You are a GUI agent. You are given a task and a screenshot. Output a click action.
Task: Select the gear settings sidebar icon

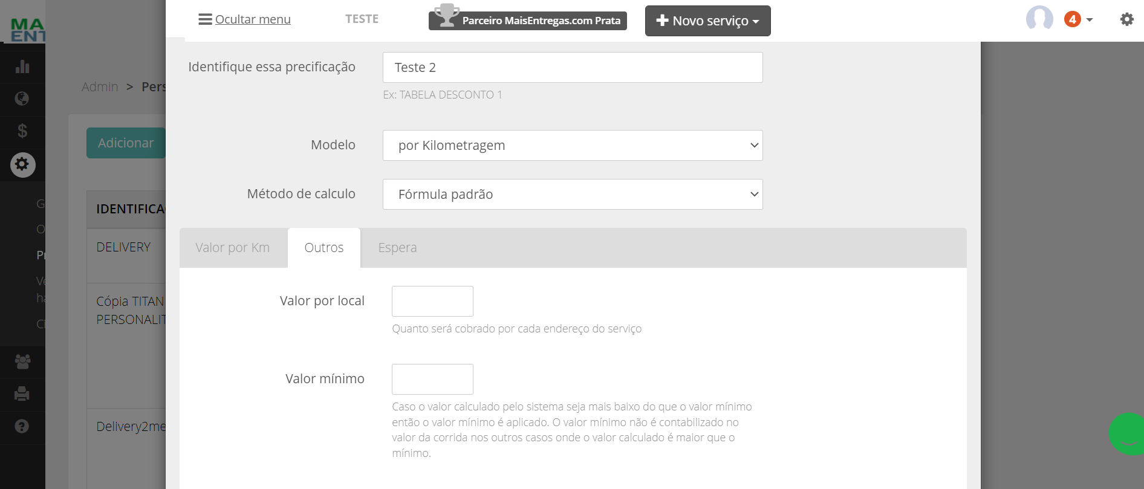[x=22, y=164]
